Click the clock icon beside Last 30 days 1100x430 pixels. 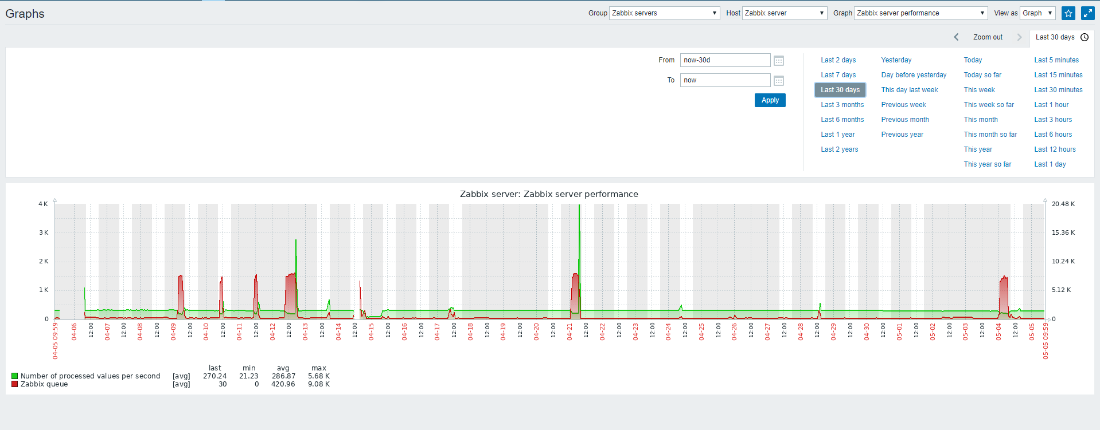(x=1085, y=37)
